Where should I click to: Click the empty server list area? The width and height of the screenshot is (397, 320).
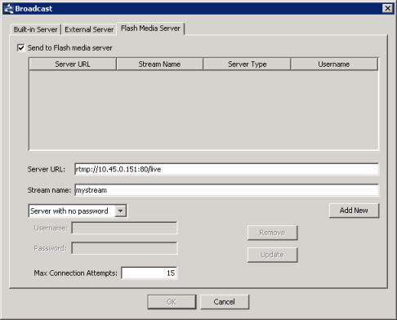(203, 110)
